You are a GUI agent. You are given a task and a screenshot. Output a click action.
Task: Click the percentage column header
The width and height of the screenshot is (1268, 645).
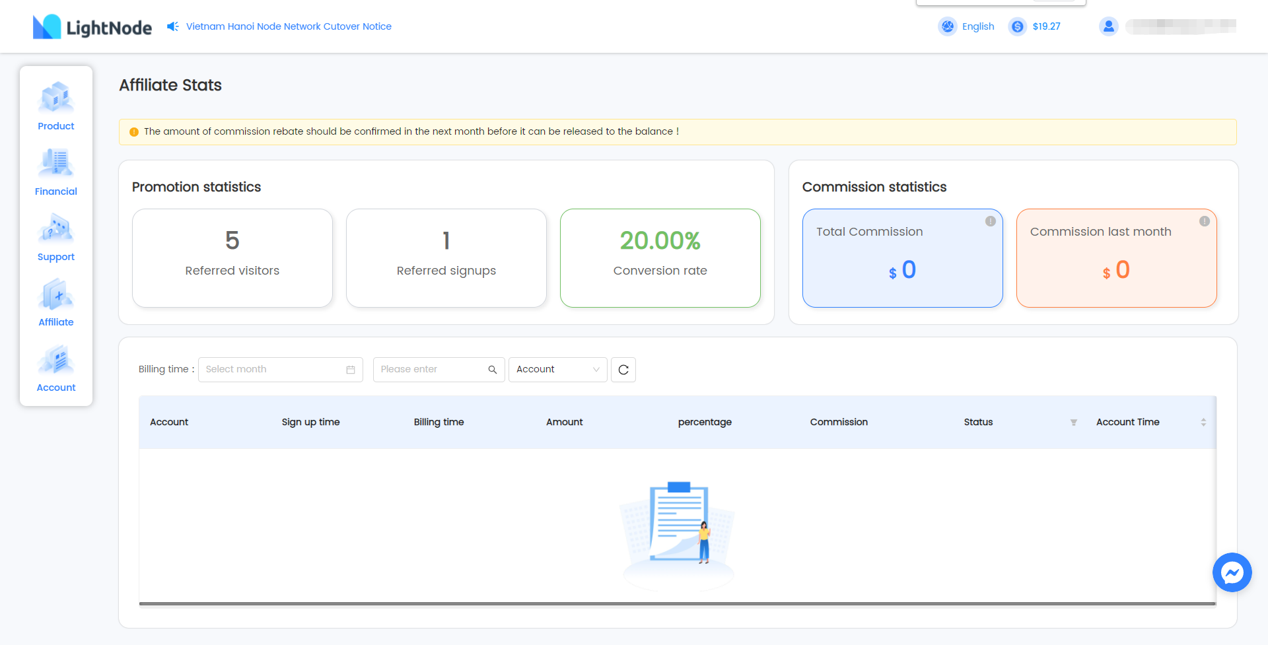(x=705, y=422)
